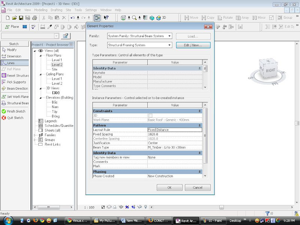Click the Type Parameters scrollbar thumb

[205, 68]
